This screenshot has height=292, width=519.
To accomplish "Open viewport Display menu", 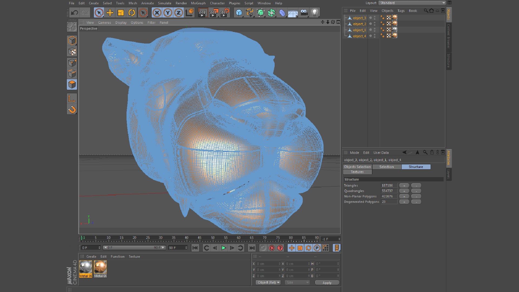I will click(x=121, y=23).
